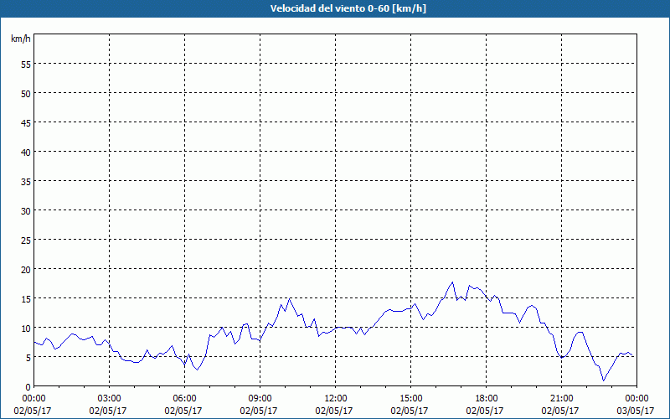Click the y-axis value 55
This screenshot has height=419, width=670.
[x=26, y=65]
